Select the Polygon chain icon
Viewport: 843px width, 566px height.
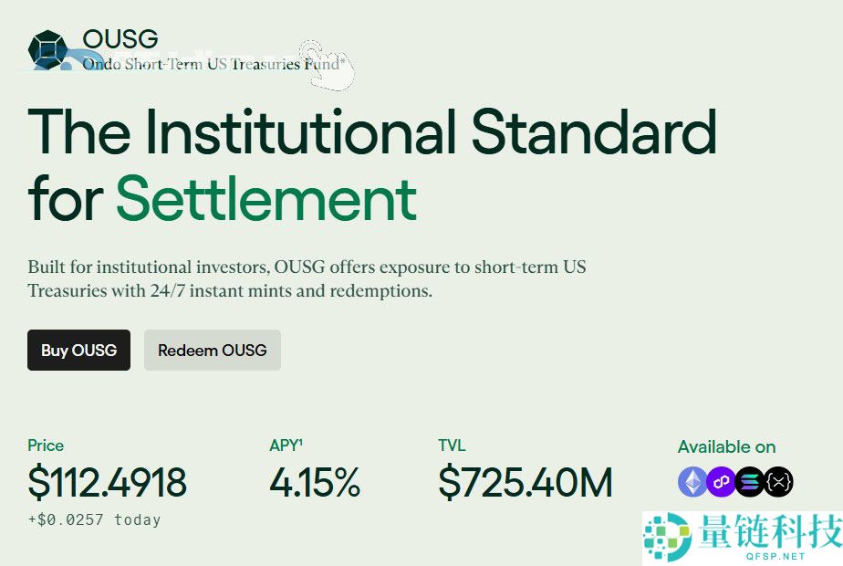[721, 481]
